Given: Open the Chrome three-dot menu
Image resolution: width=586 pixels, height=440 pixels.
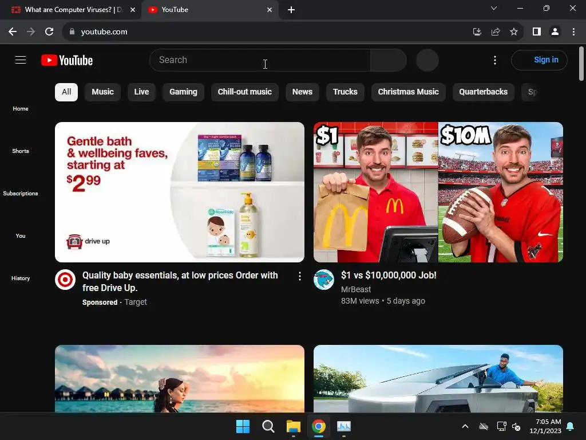Looking at the screenshot, I should click(x=573, y=32).
